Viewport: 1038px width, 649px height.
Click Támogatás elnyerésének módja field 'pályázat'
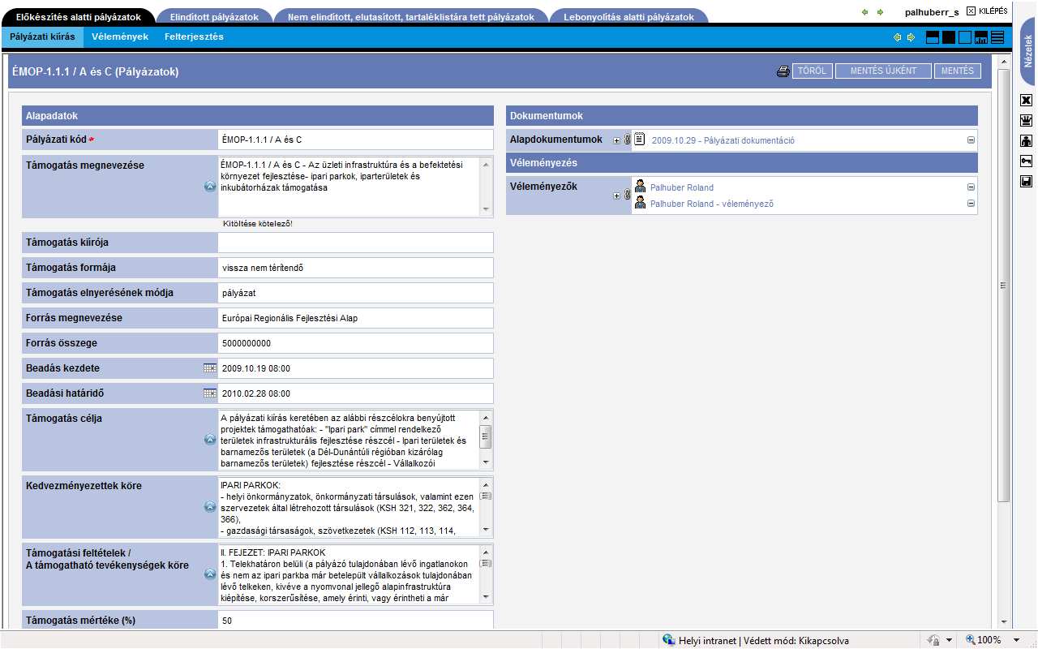pos(355,293)
